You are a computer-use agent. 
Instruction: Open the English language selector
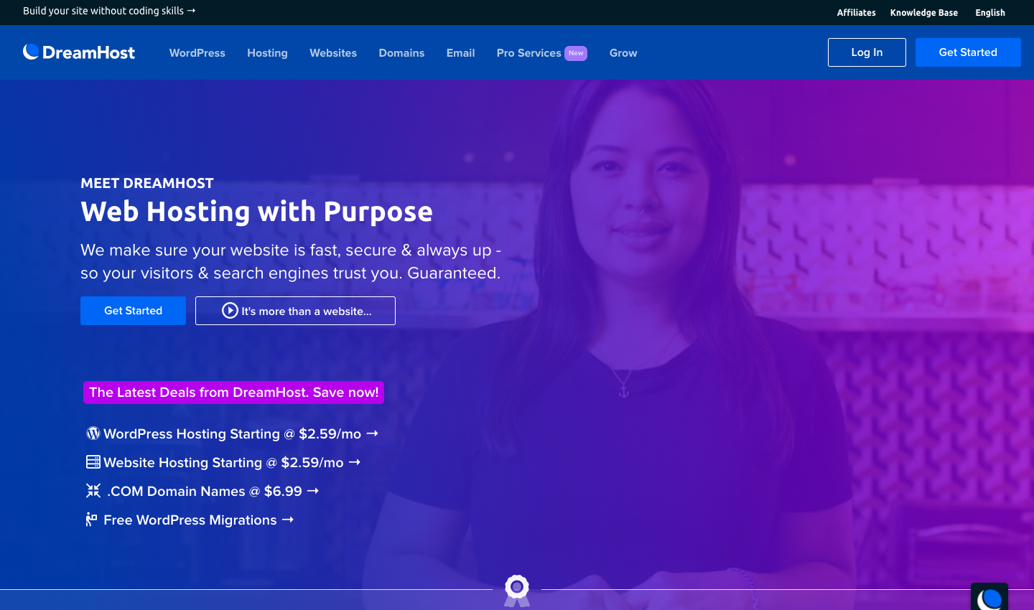tap(989, 13)
